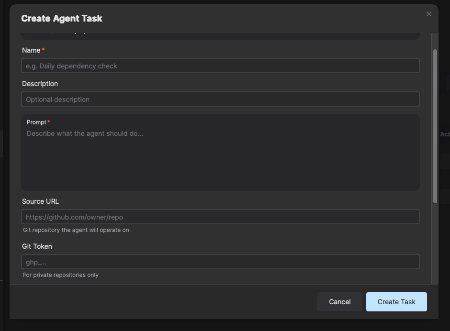
Task: Click the Source URL label
Action: (x=40, y=201)
